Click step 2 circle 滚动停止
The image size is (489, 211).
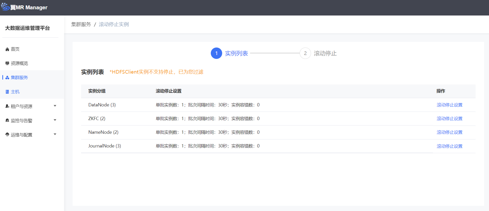tap(305, 53)
